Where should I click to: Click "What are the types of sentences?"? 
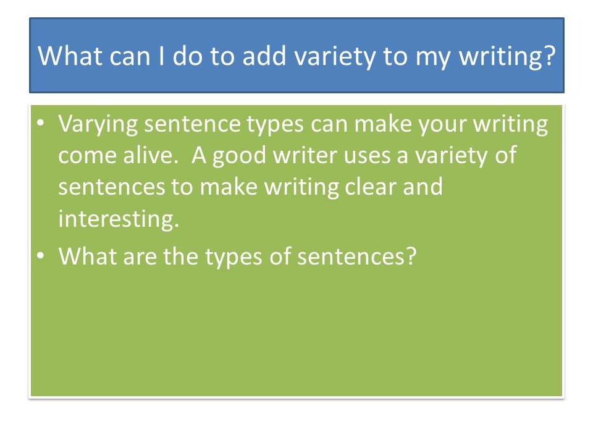[237, 256]
